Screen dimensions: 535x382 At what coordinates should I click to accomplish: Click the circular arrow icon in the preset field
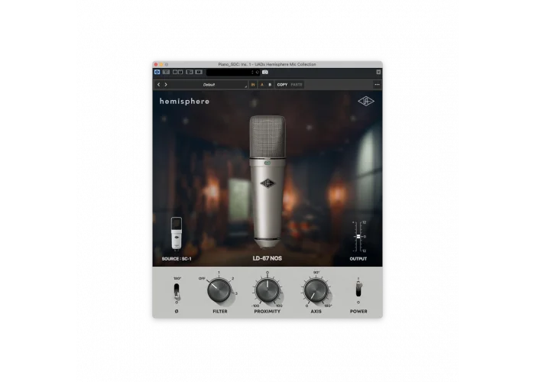(258, 73)
